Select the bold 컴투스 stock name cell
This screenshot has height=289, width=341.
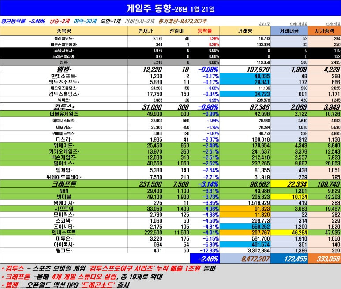coord(64,107)
